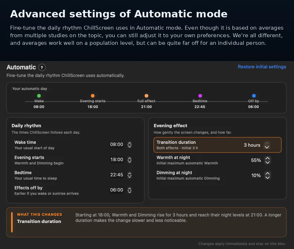This screenshot has width=294, height=249.
Task: Click the Effects off by 06:00 field
Action: [x=117, y=190]
